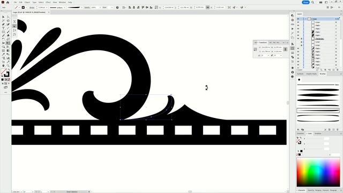The width and height of the screenshot is (343, 193).
Task: Select the highlighted brush stroke preset
Action: [x=318, y=110]
